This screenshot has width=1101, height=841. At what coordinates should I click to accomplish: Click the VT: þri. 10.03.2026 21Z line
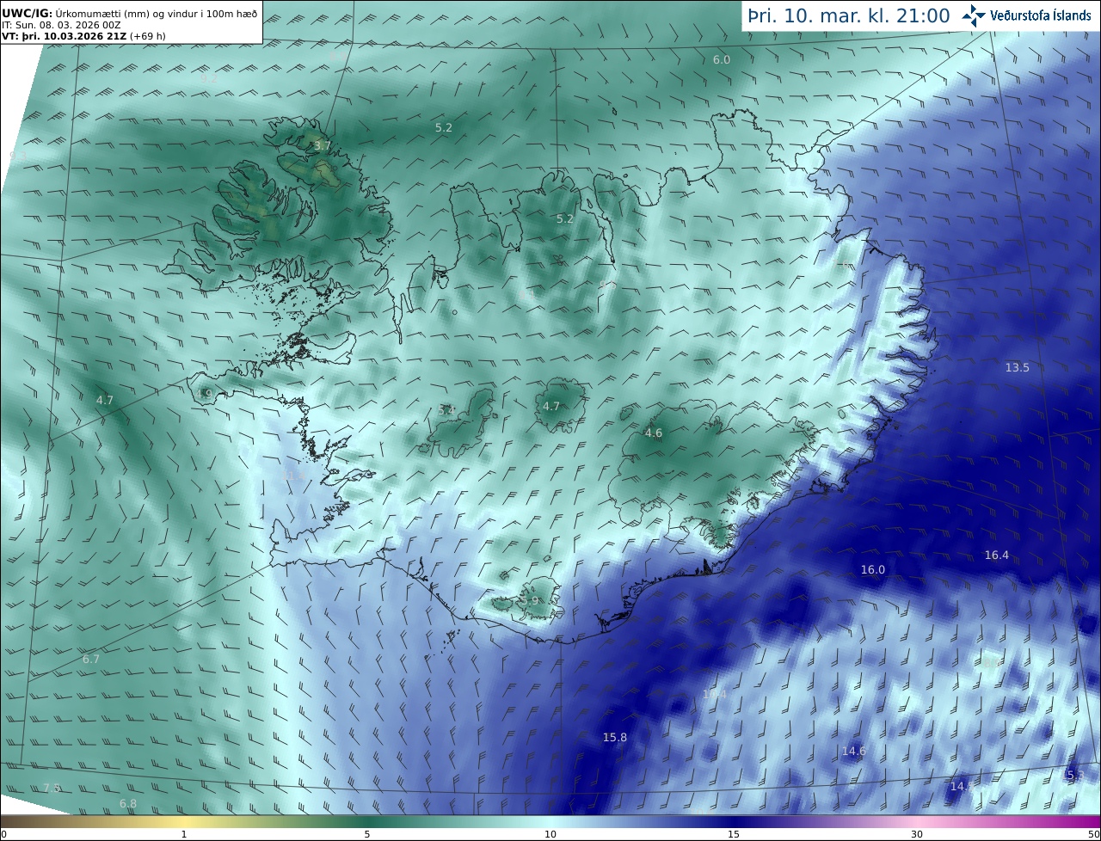[x=83, y=37]
